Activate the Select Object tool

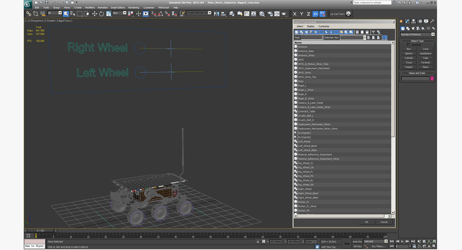coord(66,14)
